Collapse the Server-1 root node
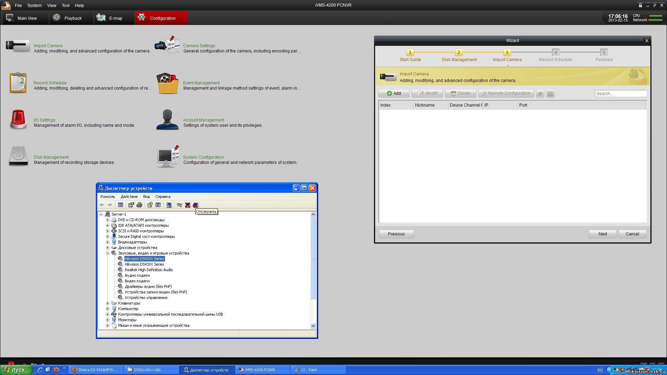 [101, 215]
